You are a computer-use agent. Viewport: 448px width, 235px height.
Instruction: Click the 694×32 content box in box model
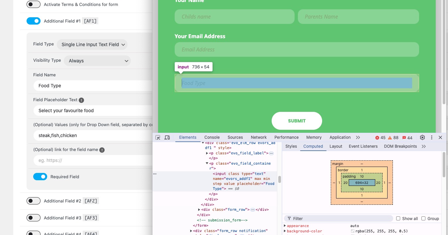click(x=362, y=183)
